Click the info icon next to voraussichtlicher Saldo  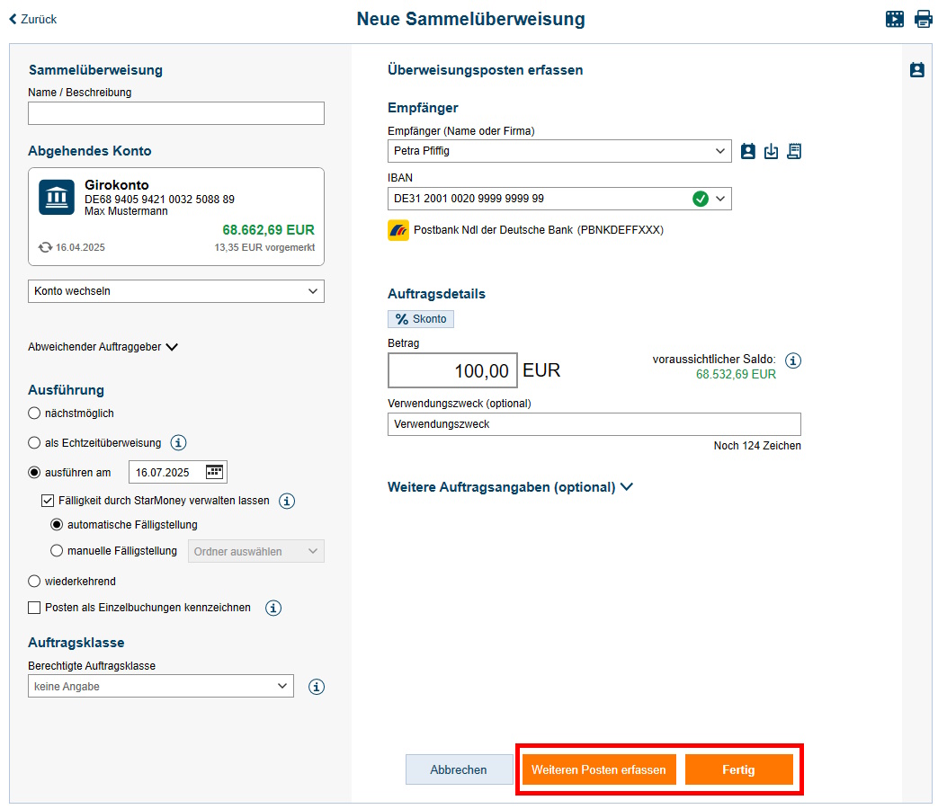pyautogui.click(x=792, y=360)
